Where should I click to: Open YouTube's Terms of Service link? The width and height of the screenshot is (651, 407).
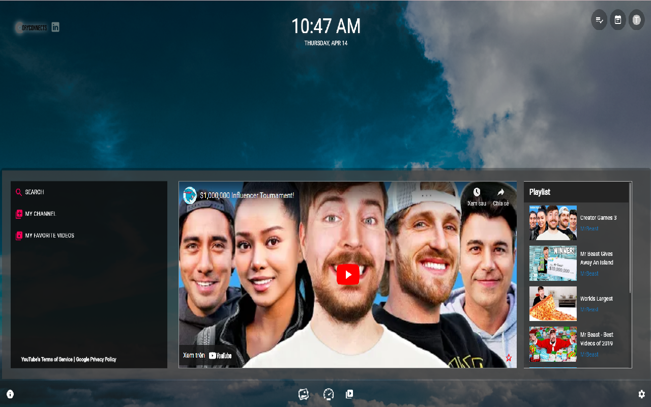click(47, 359)
